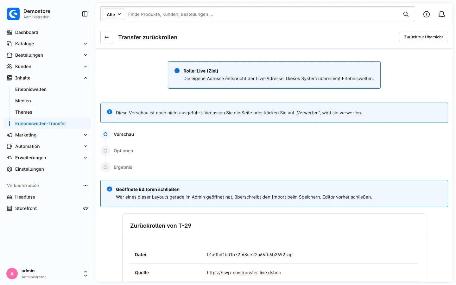The width and height of the screenshot is (456, 285).
Task: Open Verkaufskanäle three-dot menu
Action: pos(85,186)
